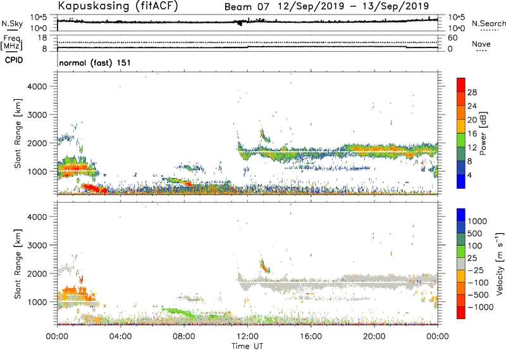Click the date range '12/Sep/2019 – 13/Sep/2019'
506x350 pixels.
tap(354, 6)
